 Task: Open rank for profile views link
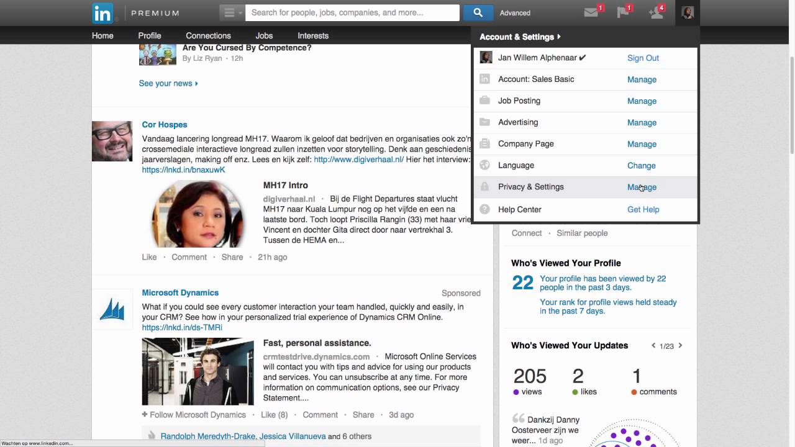click(x=608, y=307)
